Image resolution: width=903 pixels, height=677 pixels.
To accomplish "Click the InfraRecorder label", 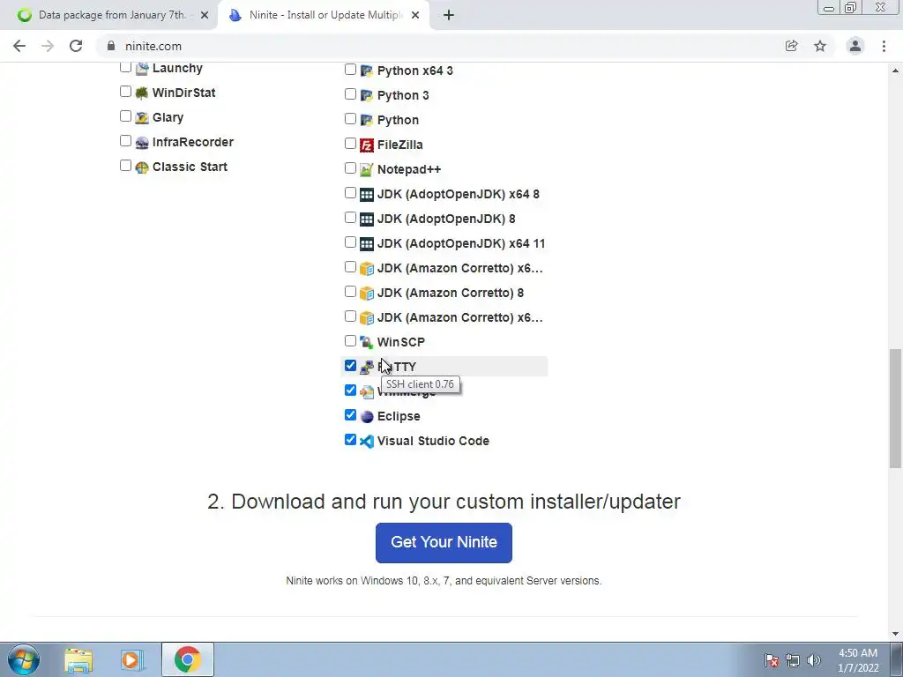I will [193, 142].
